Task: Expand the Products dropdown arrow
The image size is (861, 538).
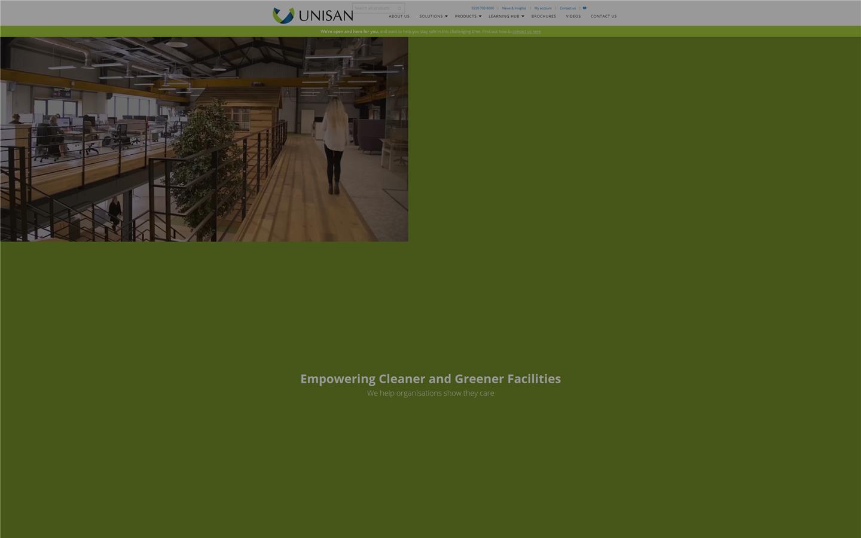Action: 480,17
